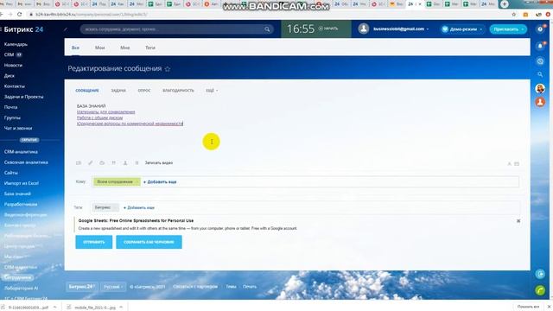
Task: Select the Задача post type tab
Action: pyautogui.click(x=118, y=91)
